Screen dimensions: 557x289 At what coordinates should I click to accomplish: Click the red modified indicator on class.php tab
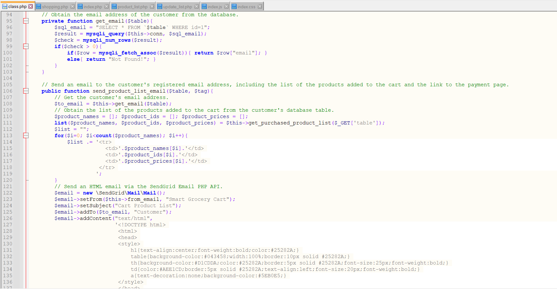tap(31, 6)
